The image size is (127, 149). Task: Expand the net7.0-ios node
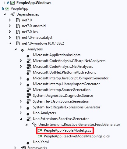(10, 32)
